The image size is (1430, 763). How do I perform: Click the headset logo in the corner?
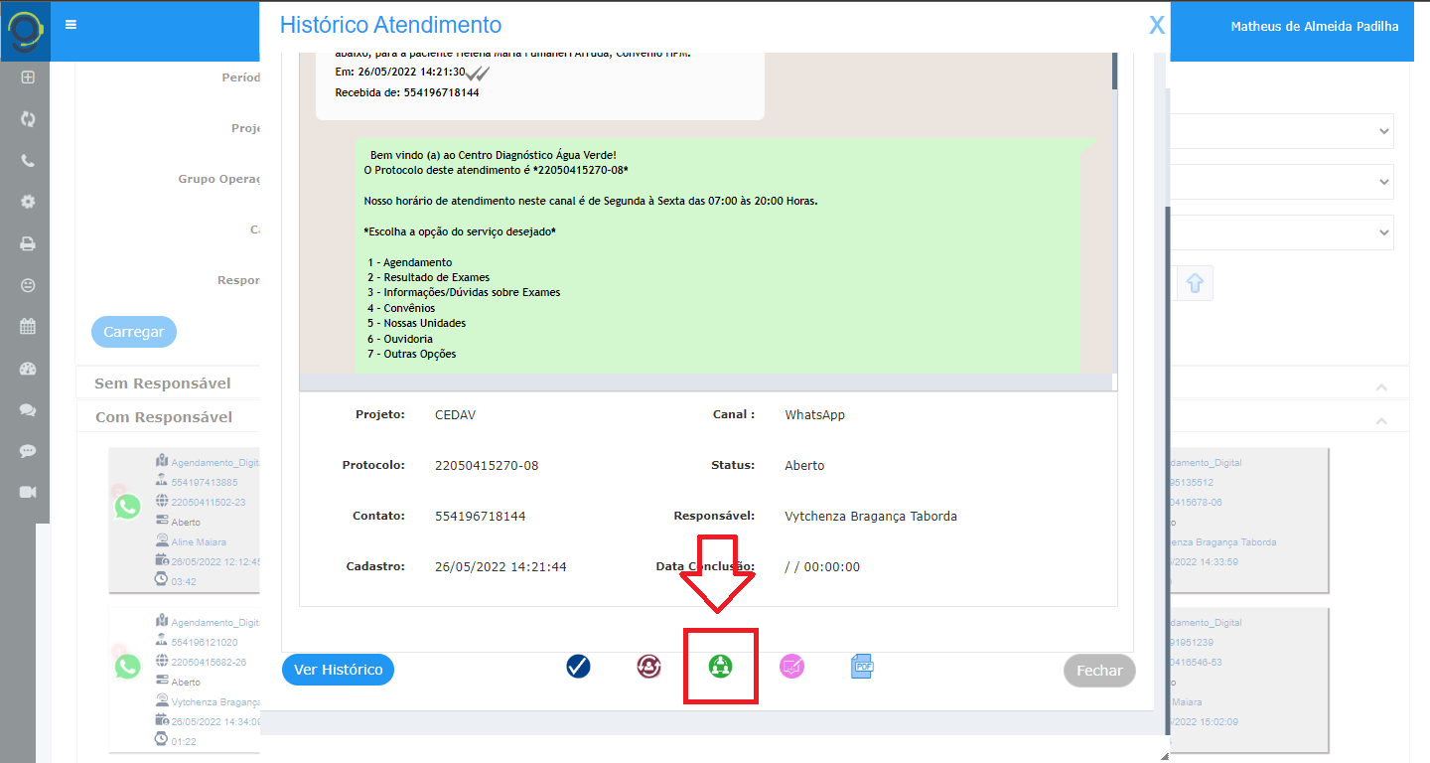(x=24, y=30)
